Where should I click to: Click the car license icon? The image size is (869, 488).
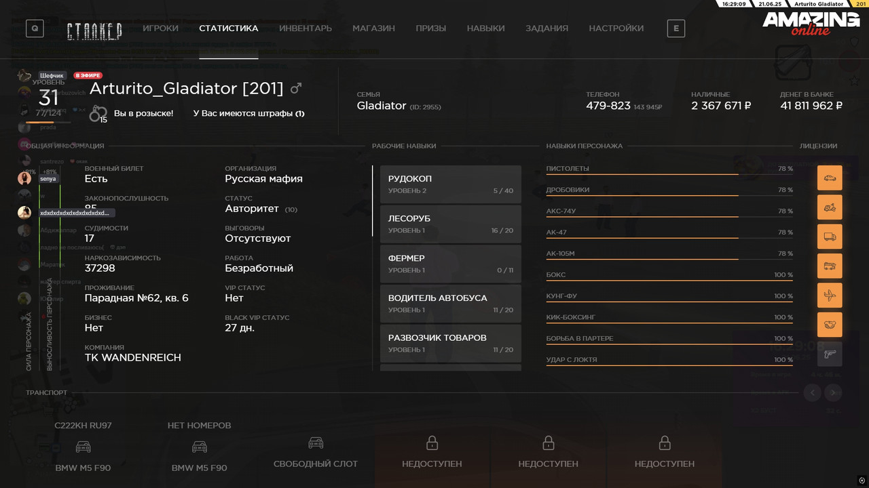830,178
